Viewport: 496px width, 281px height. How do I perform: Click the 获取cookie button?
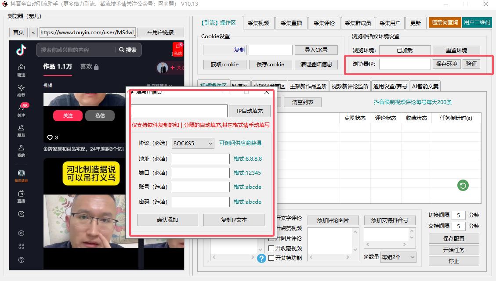224,65
